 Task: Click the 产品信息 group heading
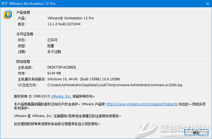click(23, 12)
